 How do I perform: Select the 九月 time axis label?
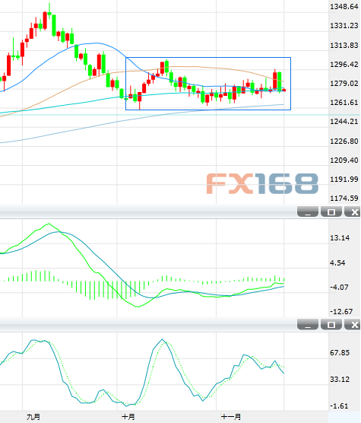(x=33, y=417)
